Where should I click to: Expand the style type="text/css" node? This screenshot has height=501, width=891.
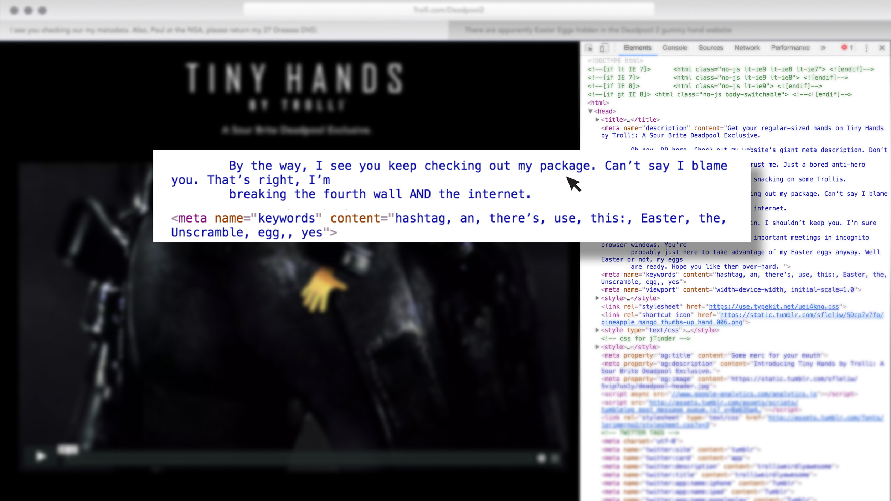(597, 330)
